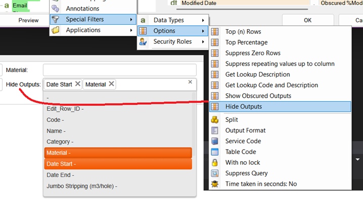Select Date End - in dropdown list
The width and height of the screenshot is (363, 200).
click(118, 175)
